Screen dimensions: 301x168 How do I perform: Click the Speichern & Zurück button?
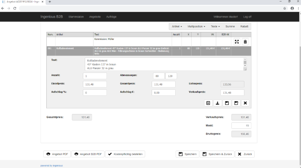tap(217, 154)
